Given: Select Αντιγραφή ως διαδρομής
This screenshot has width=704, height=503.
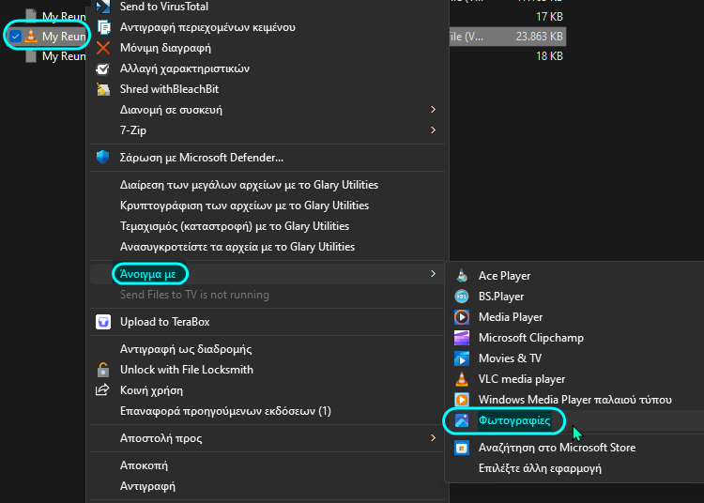Looking at the screenshot, I should click(x=268, y=349).
